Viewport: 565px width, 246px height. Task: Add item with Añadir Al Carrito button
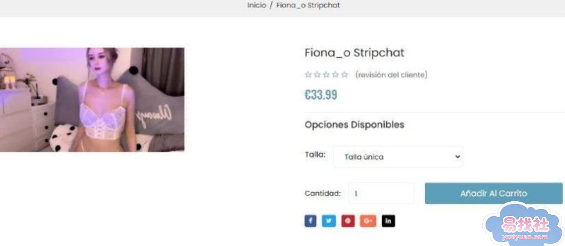pyautogui.click(x=494, y=193)
